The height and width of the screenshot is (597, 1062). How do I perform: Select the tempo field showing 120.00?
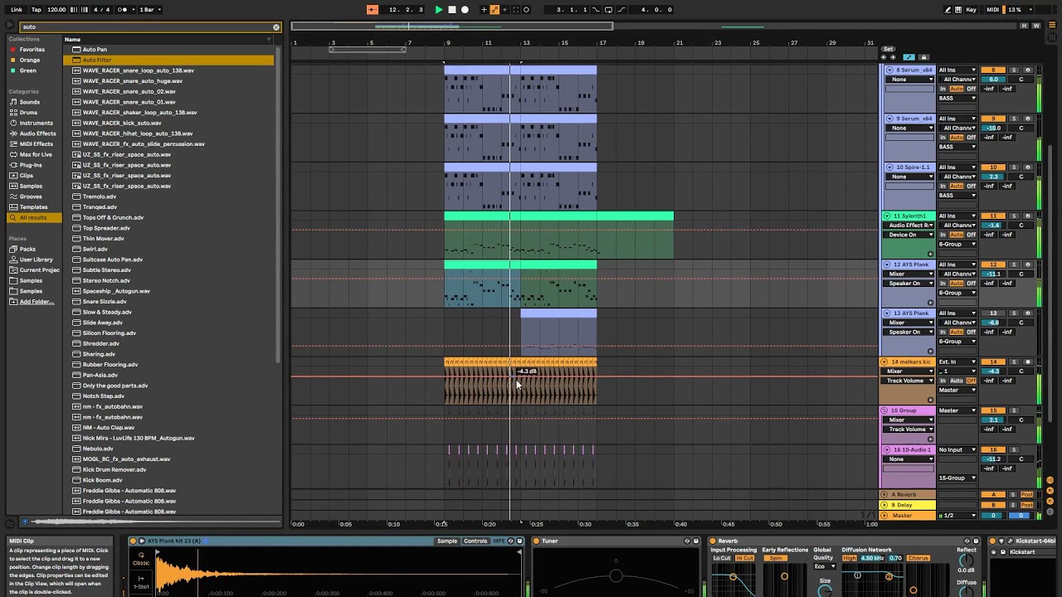[56, 10]
